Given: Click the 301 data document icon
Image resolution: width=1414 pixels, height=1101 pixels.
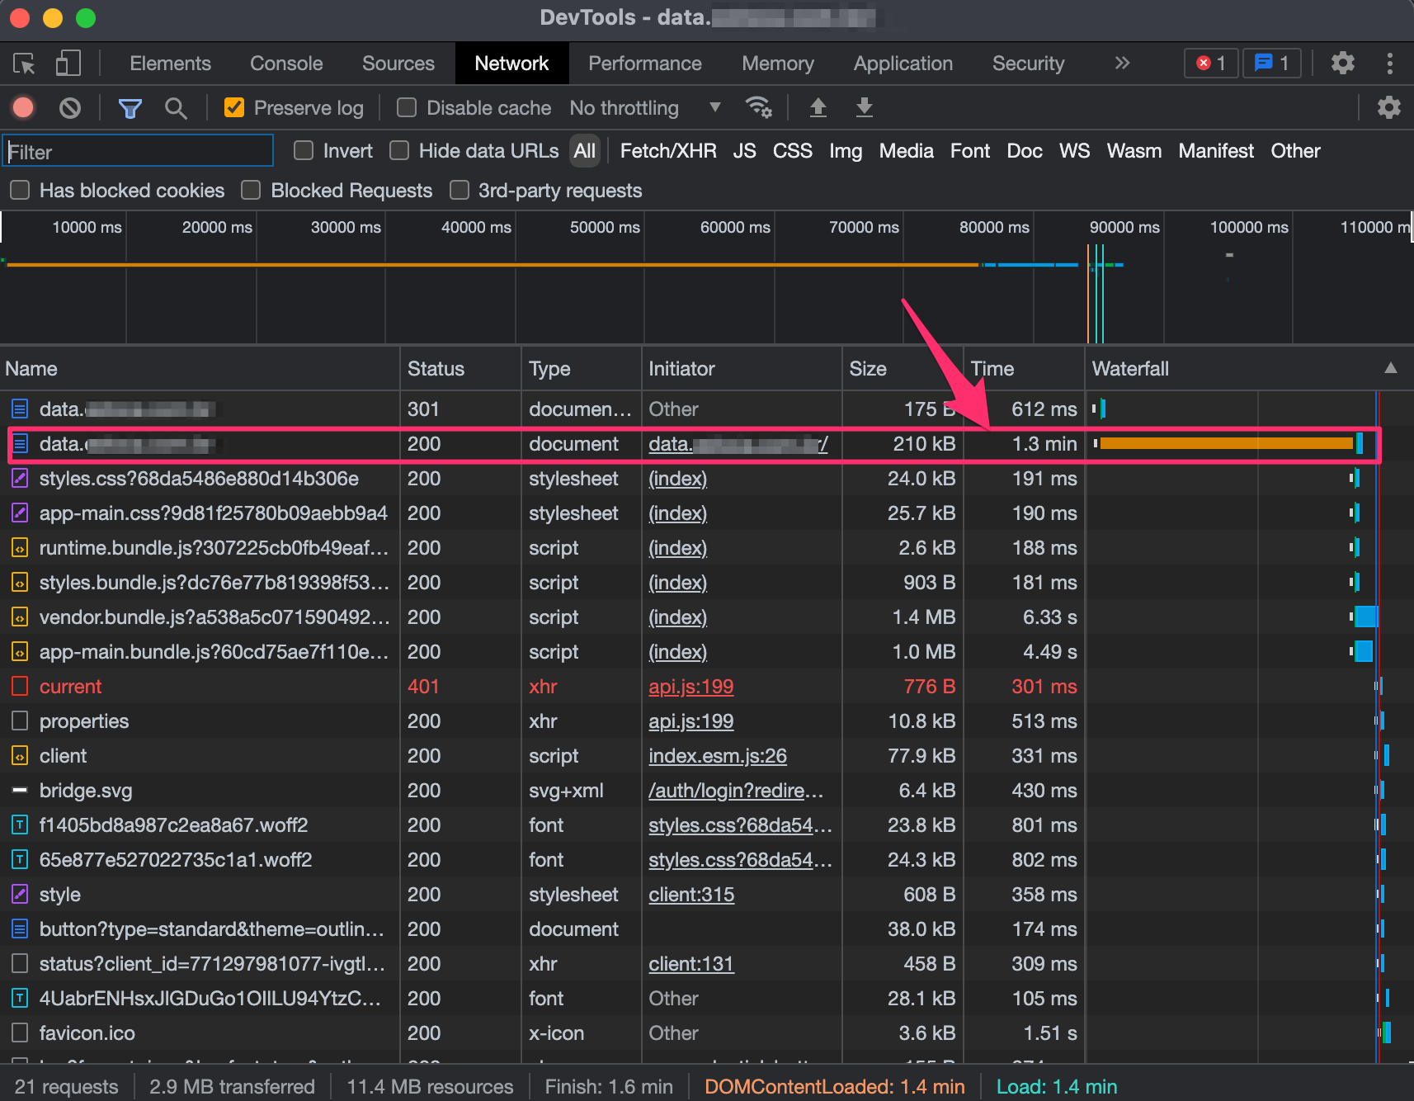Looking at the screenshot, I should pyautogui.click(x=20, y=409).
